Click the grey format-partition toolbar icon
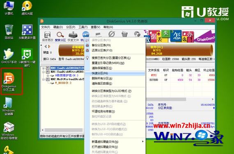Screen dimensions: 234x154 [x=99, y=34]
